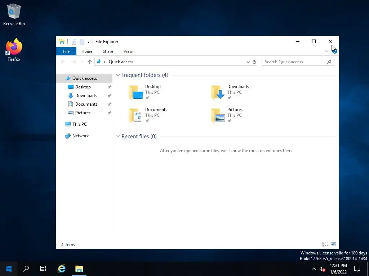The width and height of the screenshot is (369, 276).
Task: Select Quick access in navigation pane
Action: (84, 78)
